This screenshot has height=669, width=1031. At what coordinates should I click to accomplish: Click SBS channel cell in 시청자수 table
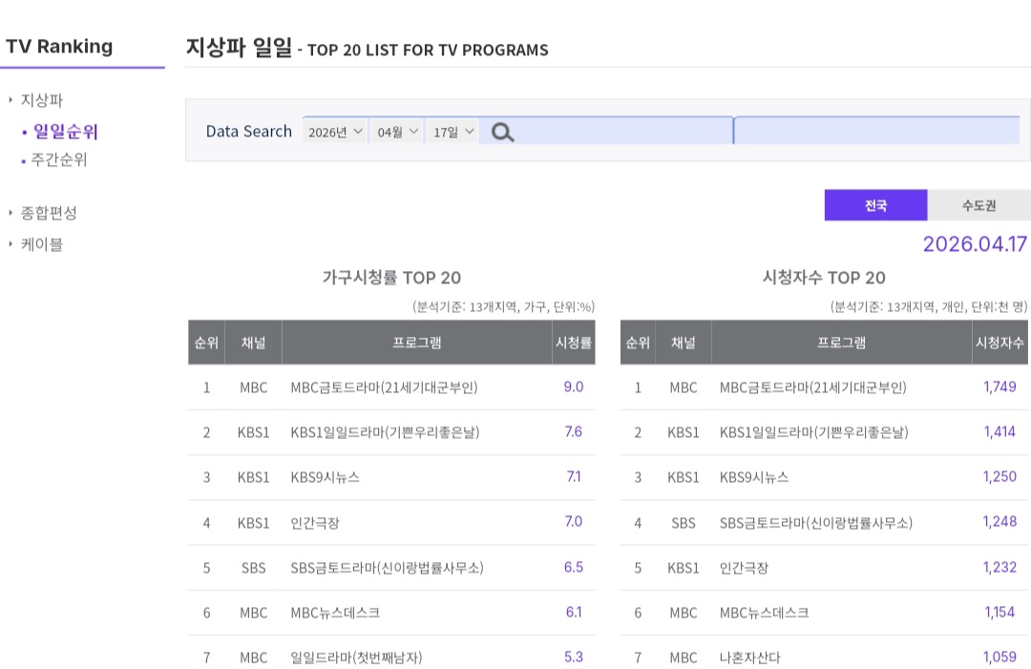[x=684, y=523]
